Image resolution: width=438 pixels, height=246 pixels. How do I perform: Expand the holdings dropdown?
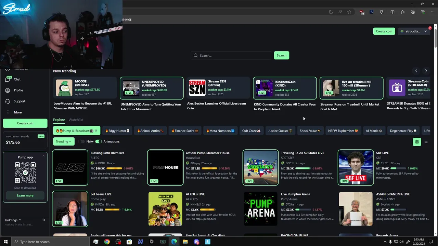point(13,220)
